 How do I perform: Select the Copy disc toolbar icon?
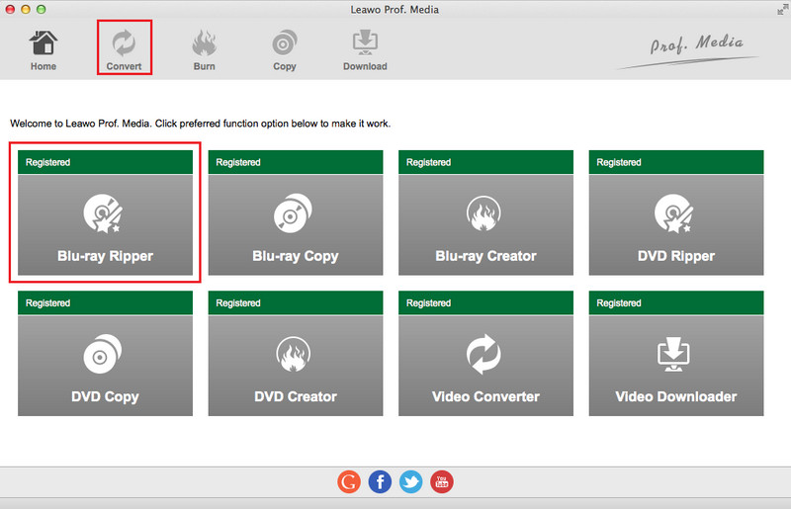(285, 50)
